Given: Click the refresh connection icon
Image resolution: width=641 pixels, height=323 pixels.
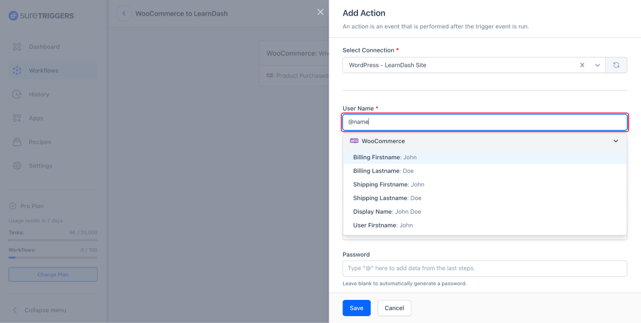Looking at the screenshot, I should [x=616, y=65].
